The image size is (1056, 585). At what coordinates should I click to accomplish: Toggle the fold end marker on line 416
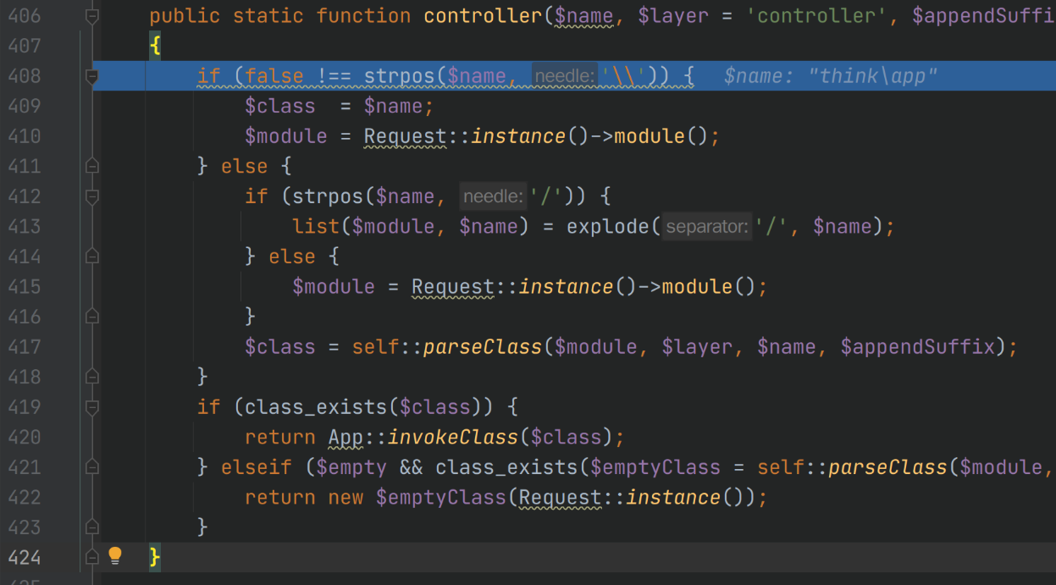point(92,317)
